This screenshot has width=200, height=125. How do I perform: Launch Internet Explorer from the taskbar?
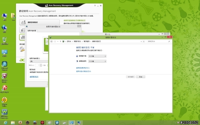pyautogui.click(x=5, y=123)
